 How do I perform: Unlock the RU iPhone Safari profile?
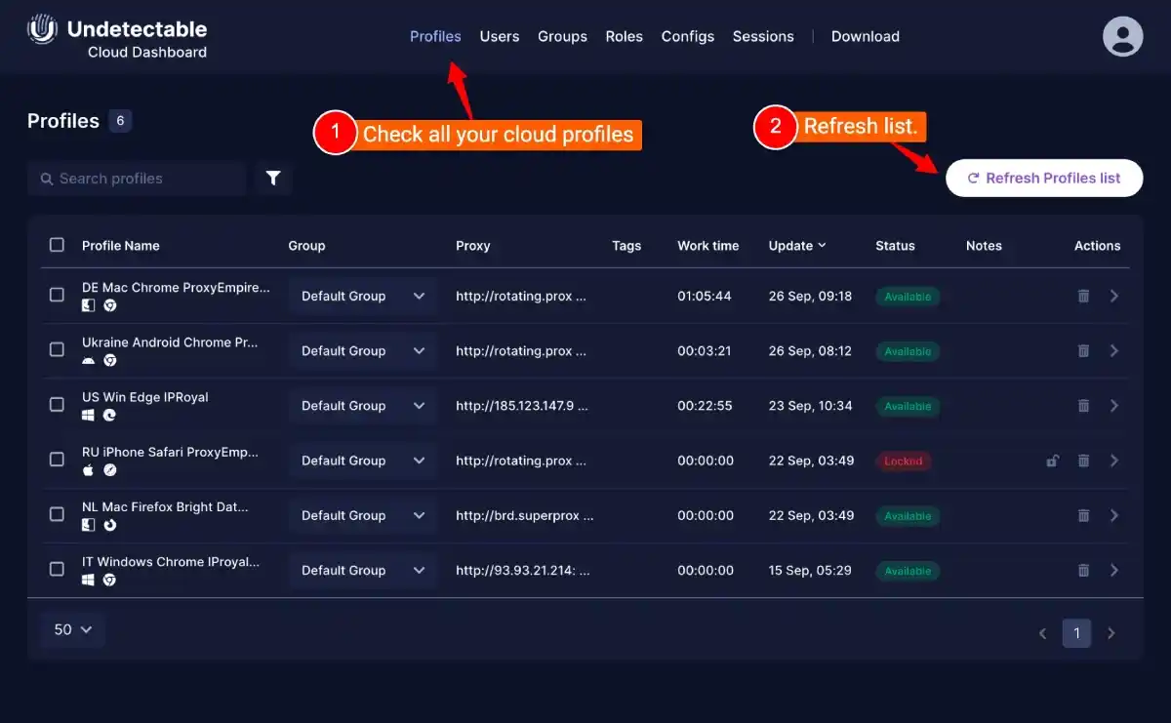pyautogui.click(x=1052, y=460)
